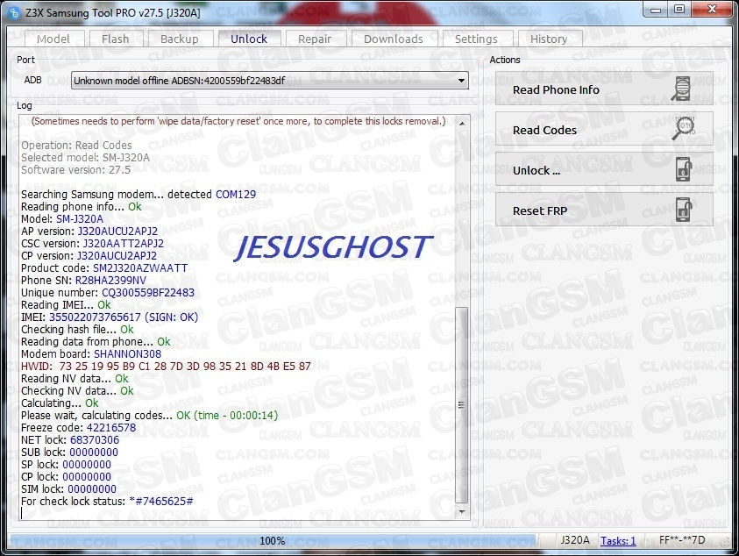Click the NET lock: 68370306 log line
Screen dimensions: 739x556
(70, 440)
